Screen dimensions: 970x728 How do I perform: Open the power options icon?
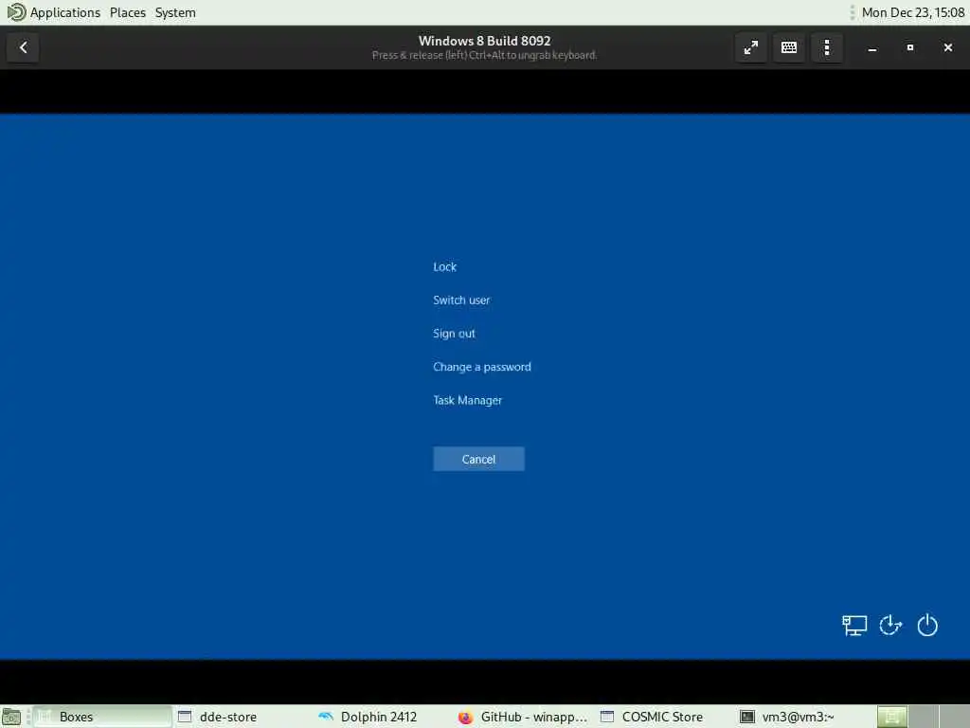pyautogui.click(x=927, y=626)
